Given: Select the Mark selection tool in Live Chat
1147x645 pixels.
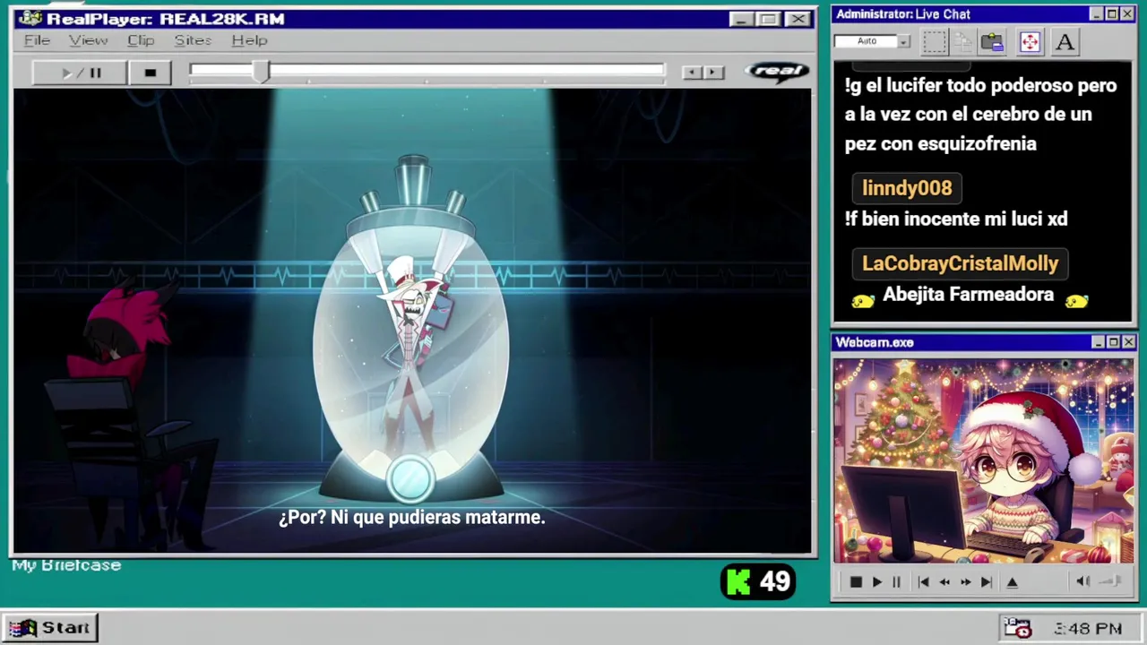Looking at the screenshot, I should [935, 42].
